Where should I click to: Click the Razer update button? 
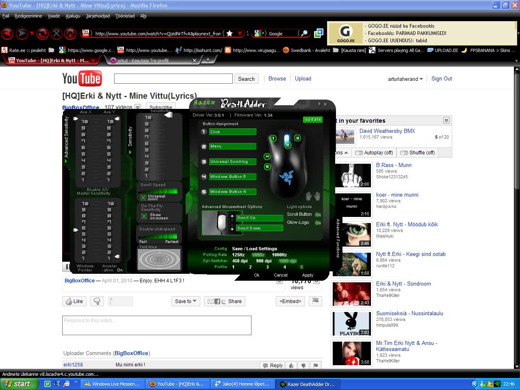click(x=313, y=119)
